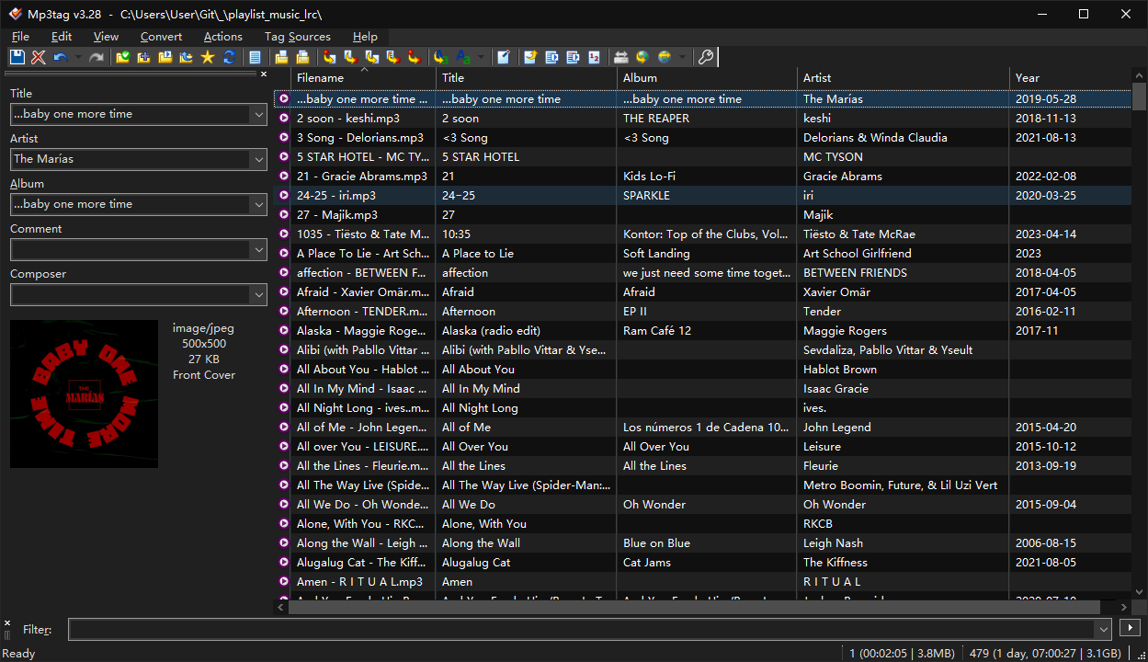Open the Tag Sources menu
Image resolution: width=1148 pixels, height=662 pixels.
(297, 37)
